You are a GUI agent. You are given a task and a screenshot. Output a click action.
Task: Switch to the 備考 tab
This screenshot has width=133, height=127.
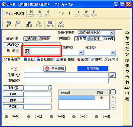(x=96, y=60)
